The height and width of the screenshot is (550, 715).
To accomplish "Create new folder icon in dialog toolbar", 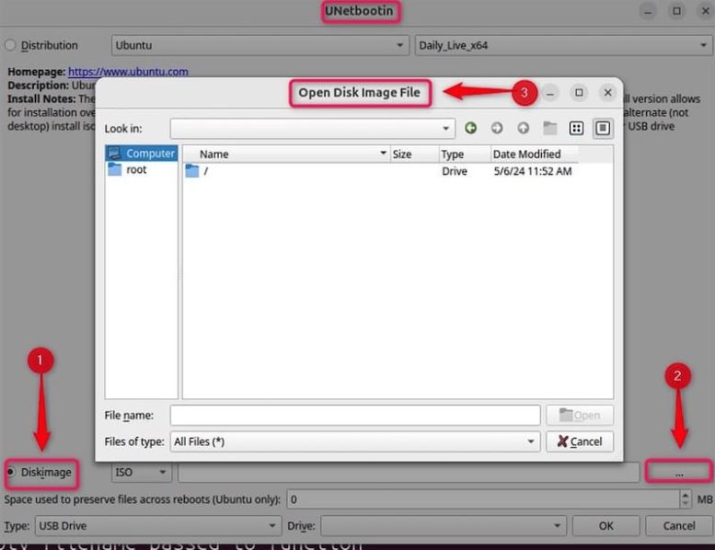I will coord(550,128).
